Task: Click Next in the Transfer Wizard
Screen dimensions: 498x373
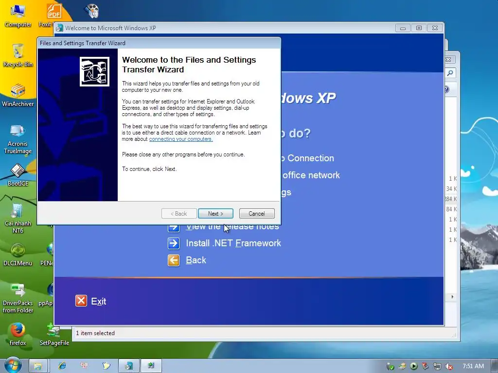Action: click(215, 214)
